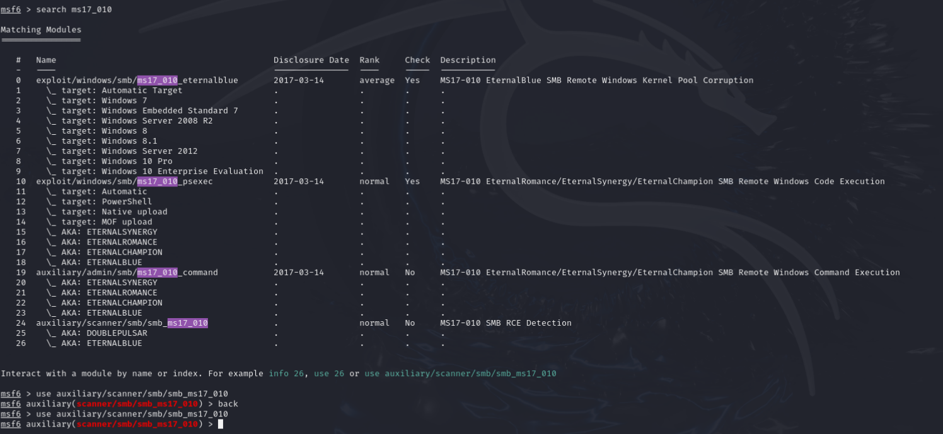Click the 'Rank' column header
943x434 pixels.
(370, 60)
